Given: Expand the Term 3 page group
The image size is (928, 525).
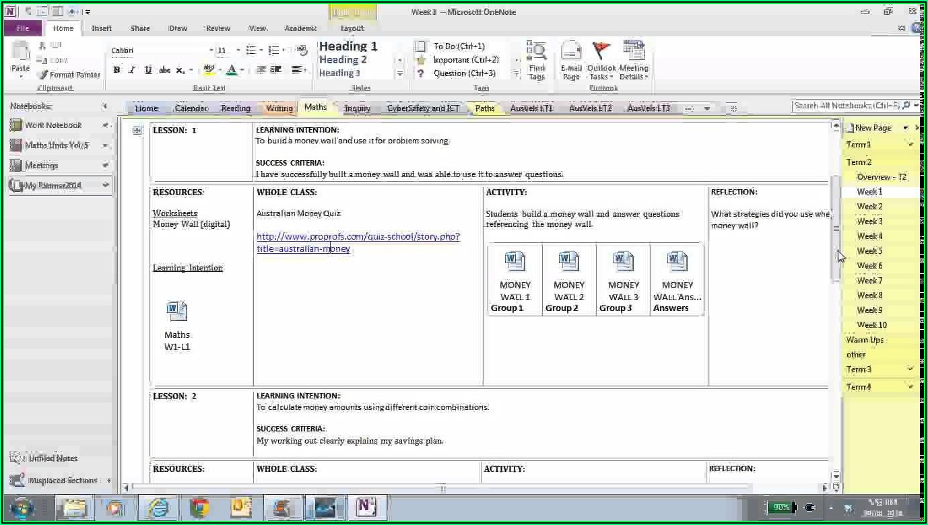Looking at the screenshot, I should click(x=910, y=369).
